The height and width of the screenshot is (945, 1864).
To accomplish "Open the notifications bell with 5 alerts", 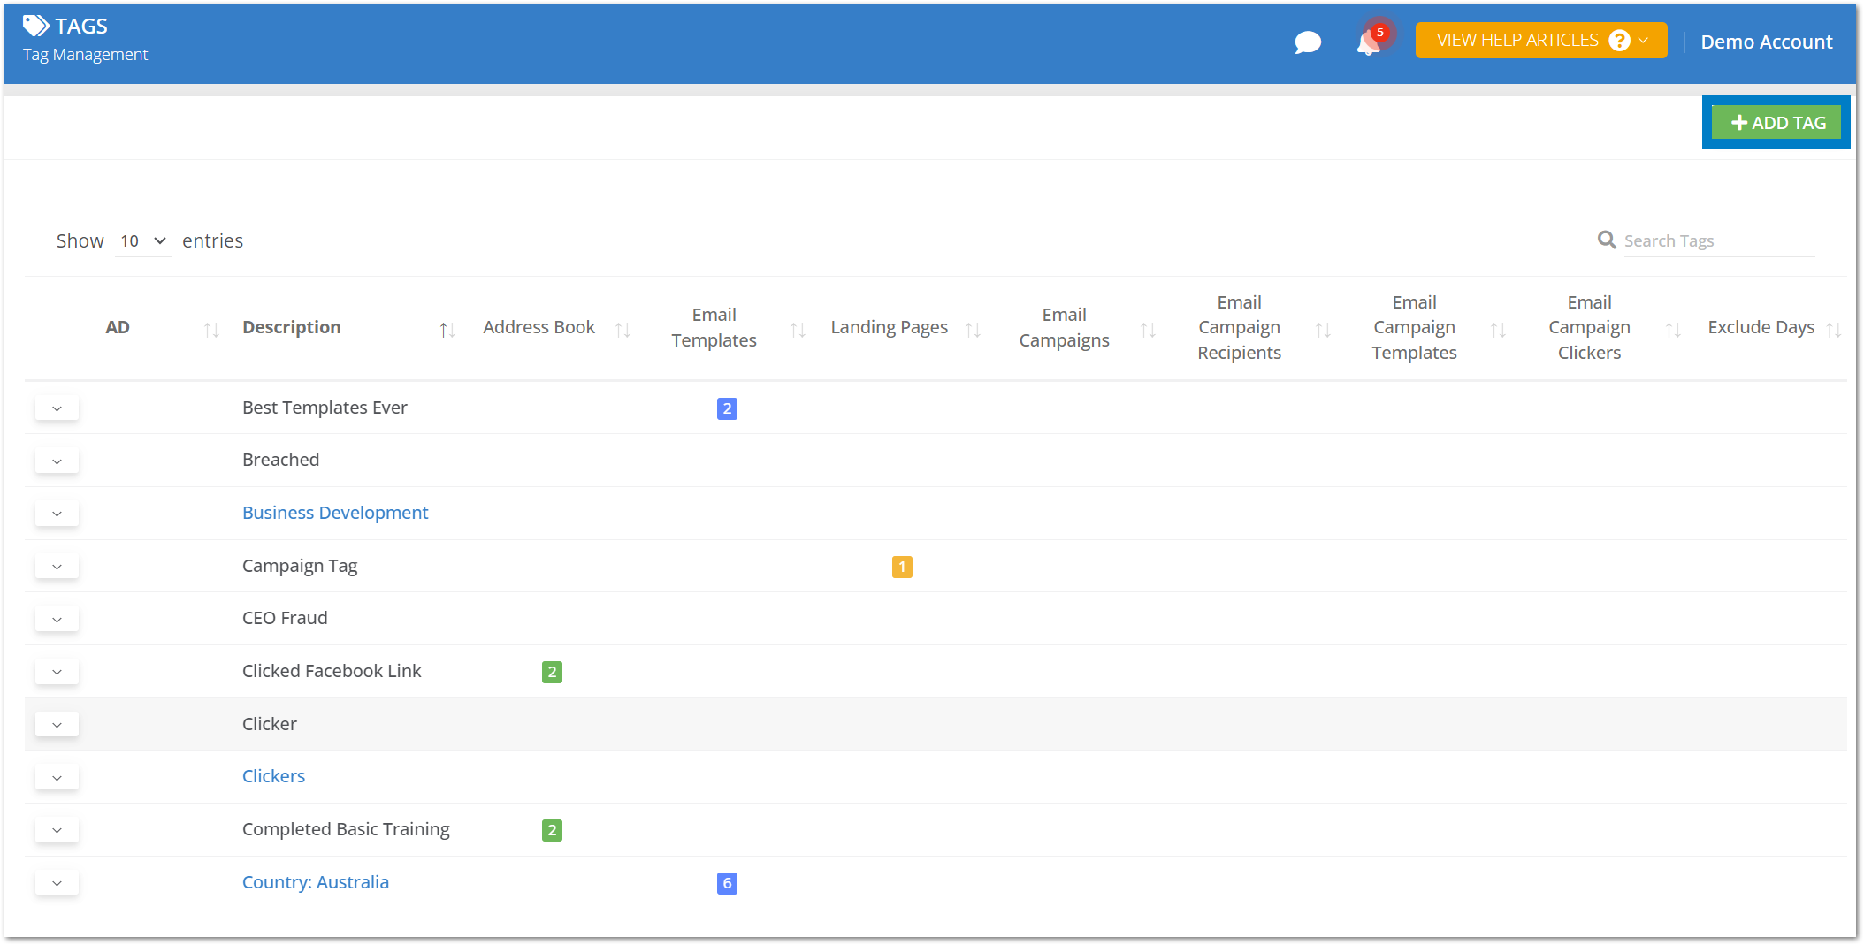I will (1367, 42).
